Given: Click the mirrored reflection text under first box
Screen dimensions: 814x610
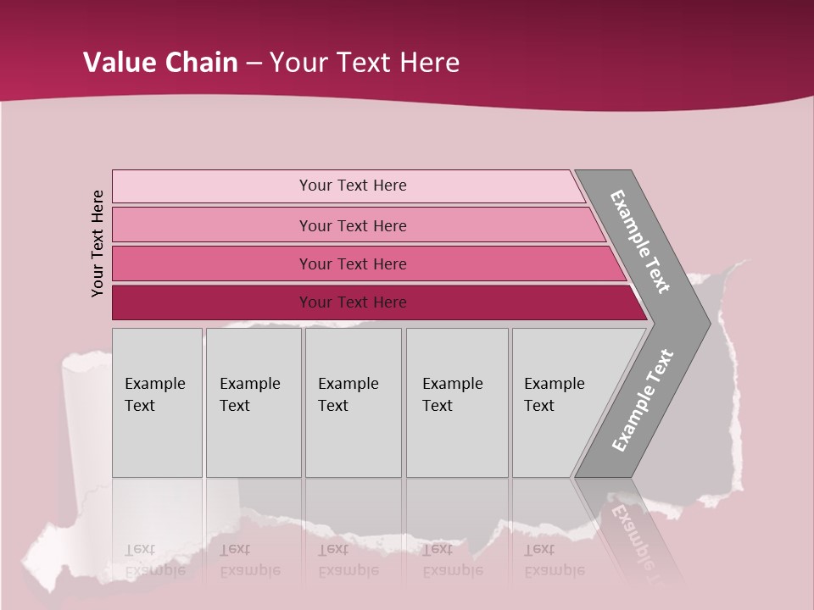Looking at the screenshot, I should [155, 561].
